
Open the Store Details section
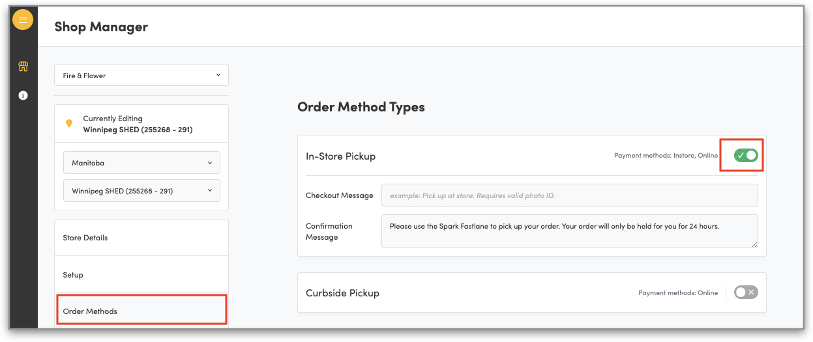coord(141,238)
